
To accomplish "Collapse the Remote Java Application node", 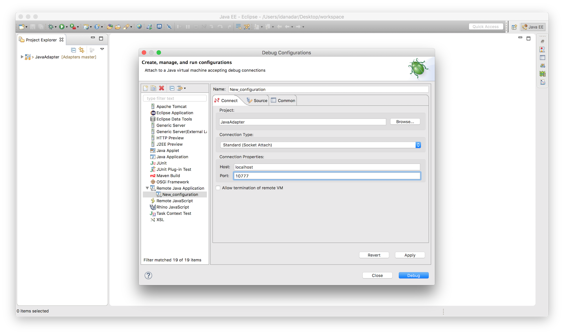I will [147, 188].
